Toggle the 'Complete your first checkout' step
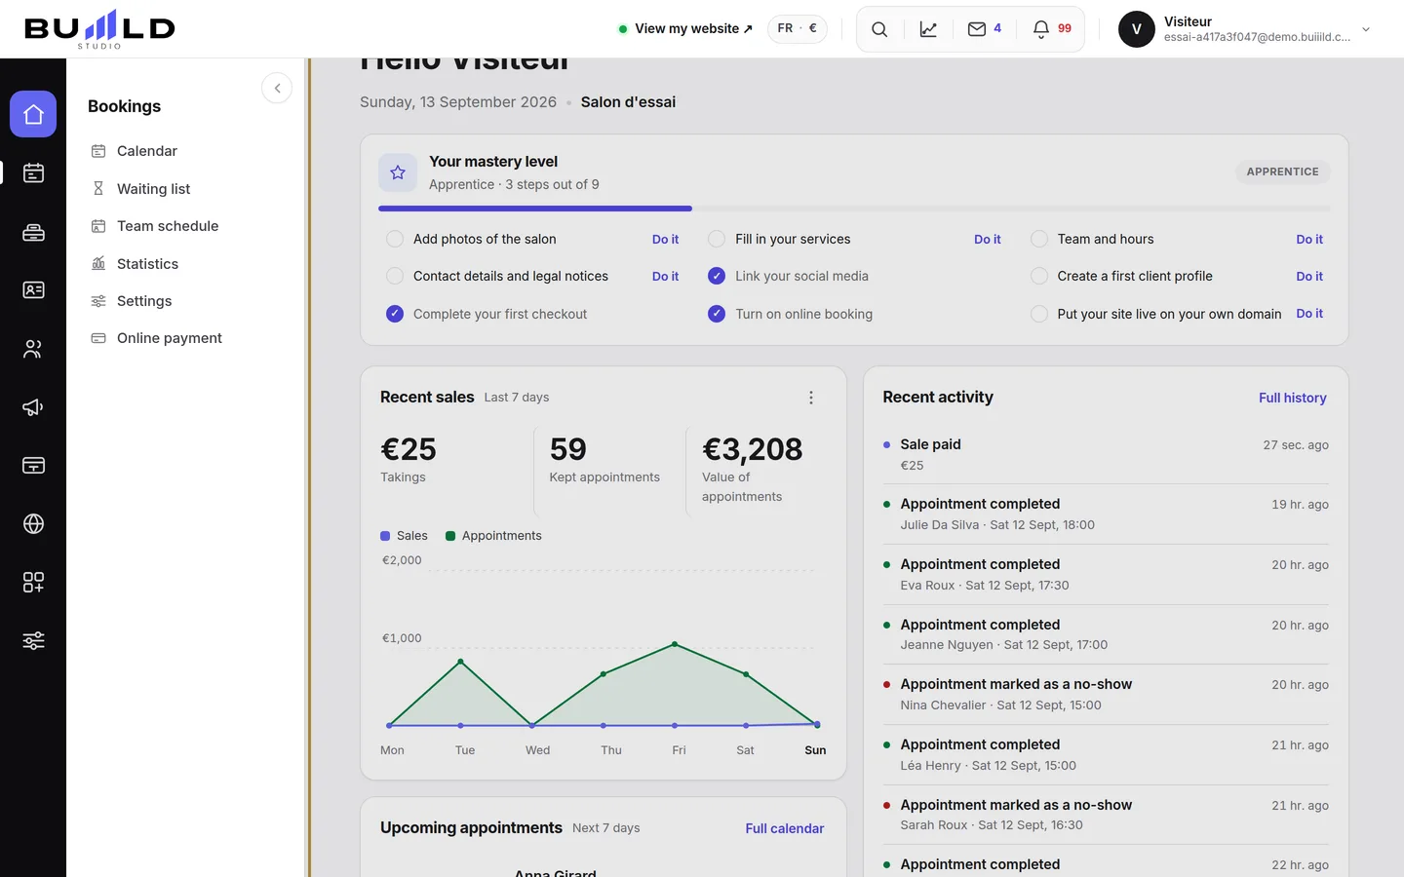The height and width of the screenshot is (877, 1404). click(395, 314)
